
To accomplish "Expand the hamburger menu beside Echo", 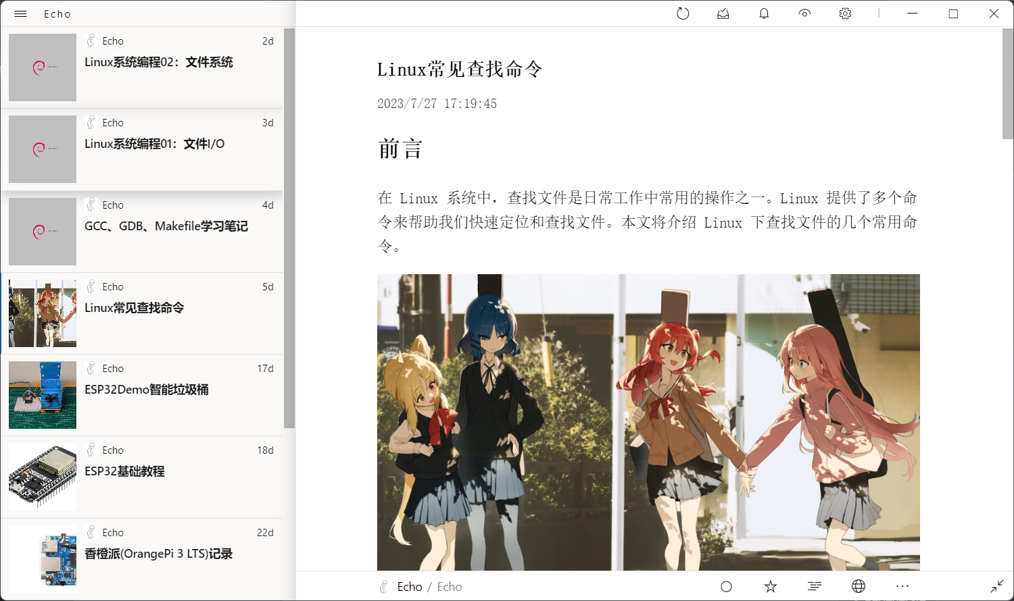I will coord(20,14).
